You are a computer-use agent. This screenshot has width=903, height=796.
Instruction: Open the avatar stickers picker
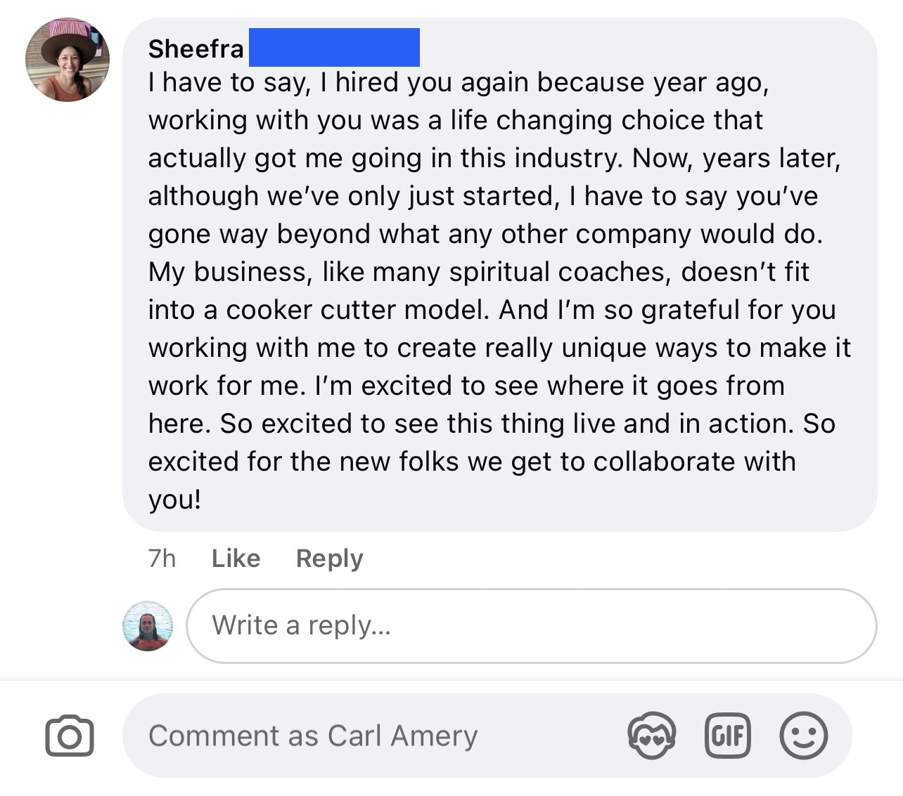[x=651, y=736]
